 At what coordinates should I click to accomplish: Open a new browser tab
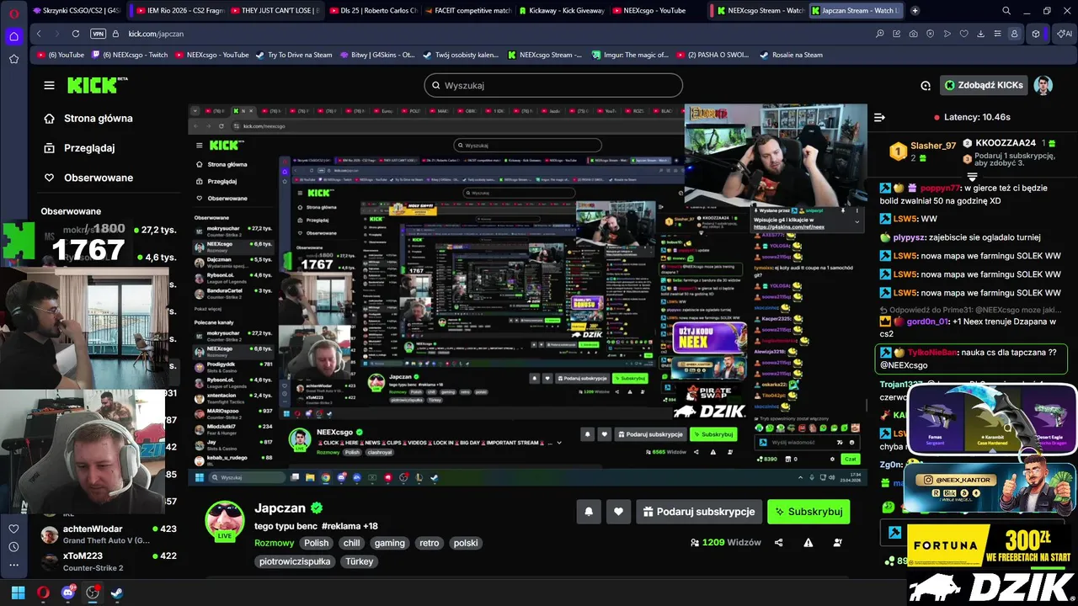(x=915, y=11)
